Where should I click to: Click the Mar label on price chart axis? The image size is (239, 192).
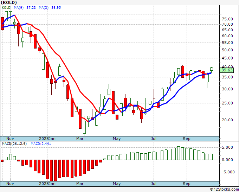coord(80,139)
